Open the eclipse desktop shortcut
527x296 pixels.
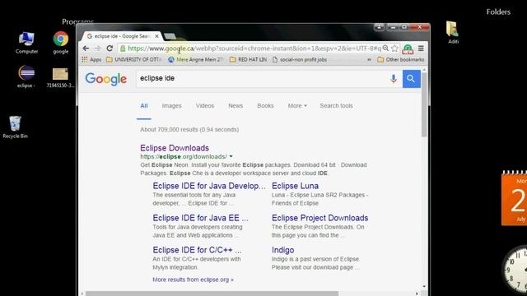coord(26,76)
